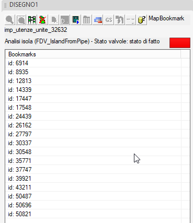The width and height of the screenshot is (193, 223).
Task: Select bookmark id: 17447
Action: [93, 99]
